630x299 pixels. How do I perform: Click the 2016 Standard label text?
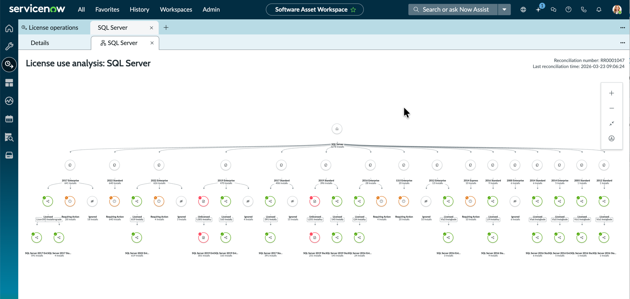coord(493,181)
